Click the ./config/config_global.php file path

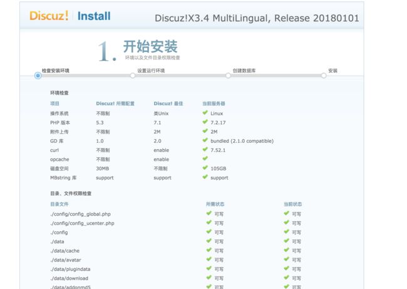[x=81, y=214]
